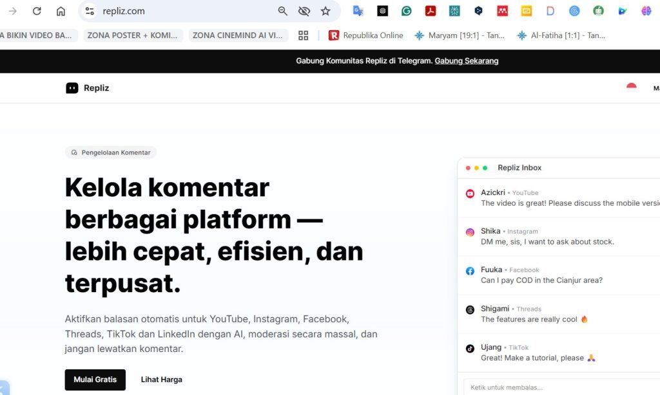The image size is (660, 395).
Task: Open the green robot extension icon
Action: point(598,11)
